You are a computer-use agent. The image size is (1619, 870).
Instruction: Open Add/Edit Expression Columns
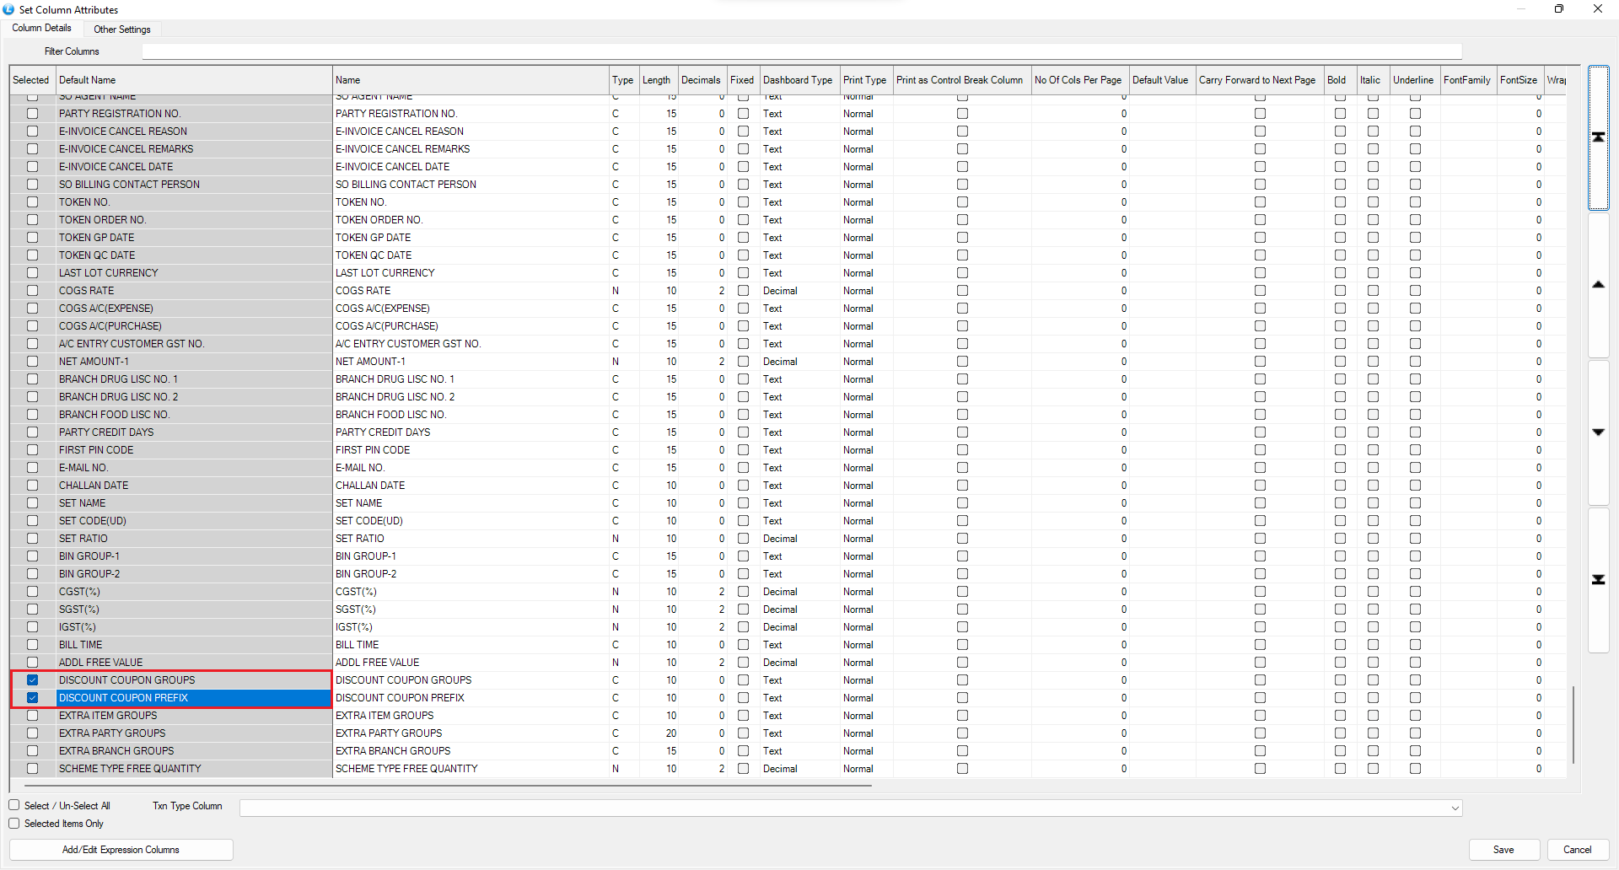pyautogui.click(x=121, y=850)
